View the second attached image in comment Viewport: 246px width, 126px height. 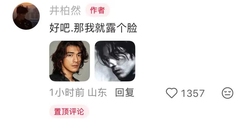coord(115,61)
